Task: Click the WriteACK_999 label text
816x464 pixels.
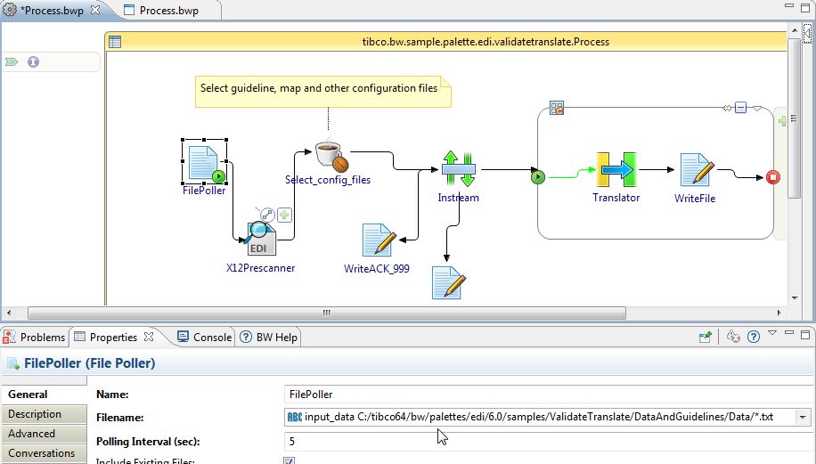Action: click(377, 269)
